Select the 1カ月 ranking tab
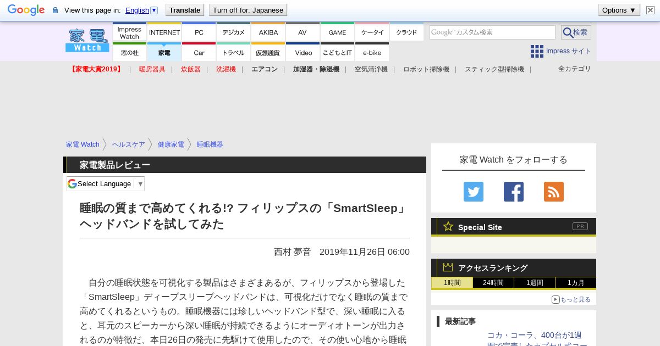 click(x=576, y=283)
